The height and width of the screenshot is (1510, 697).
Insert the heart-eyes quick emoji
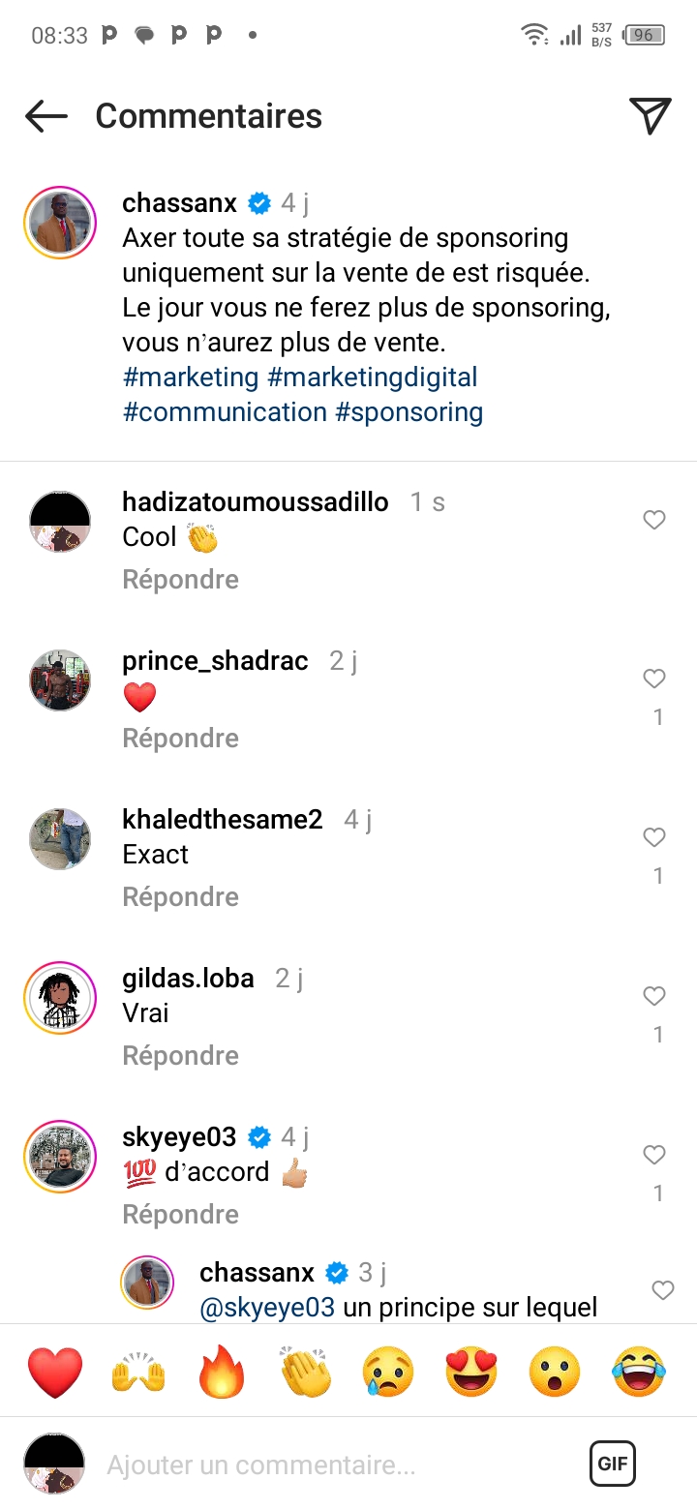pyautogui.click(x=471, y=1372)
